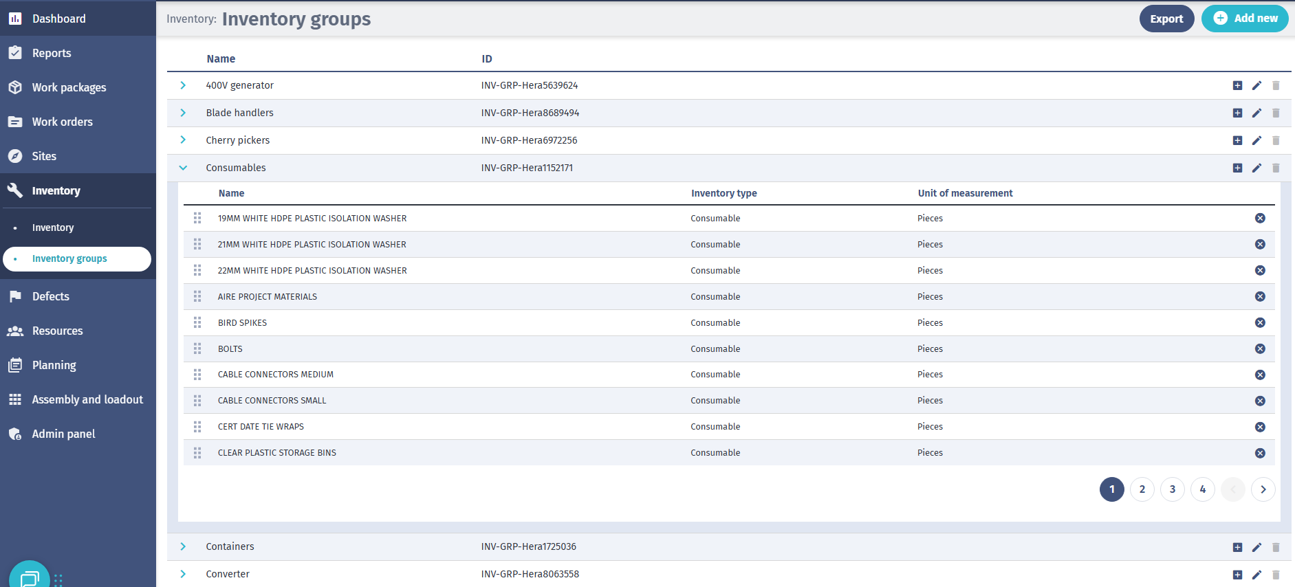
Task: Select the Inventory submenu item
Action: click(x=53, y=228)
